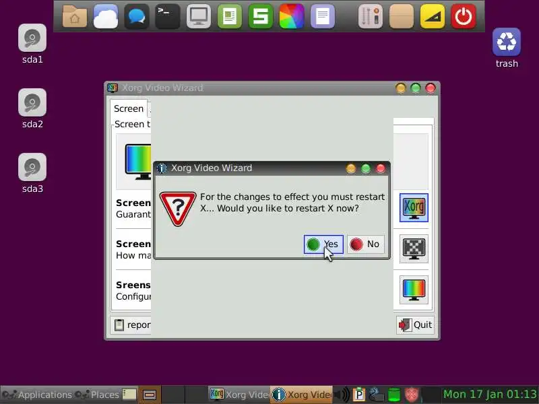This screenshot has height=404, width=539.
Task: Launch the cloud browser dock icon
Action: tap(106, 16)
